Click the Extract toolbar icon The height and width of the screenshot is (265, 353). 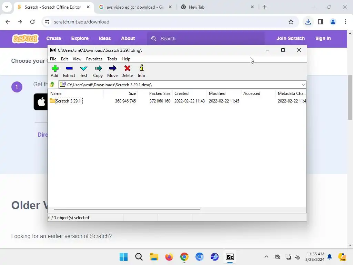[x=69, y=71]
